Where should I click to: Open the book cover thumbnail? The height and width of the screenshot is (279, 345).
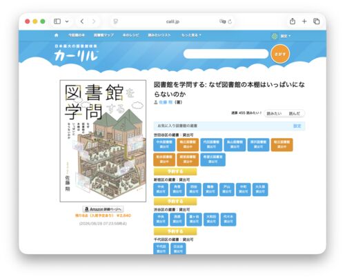(x=103, y=141)
